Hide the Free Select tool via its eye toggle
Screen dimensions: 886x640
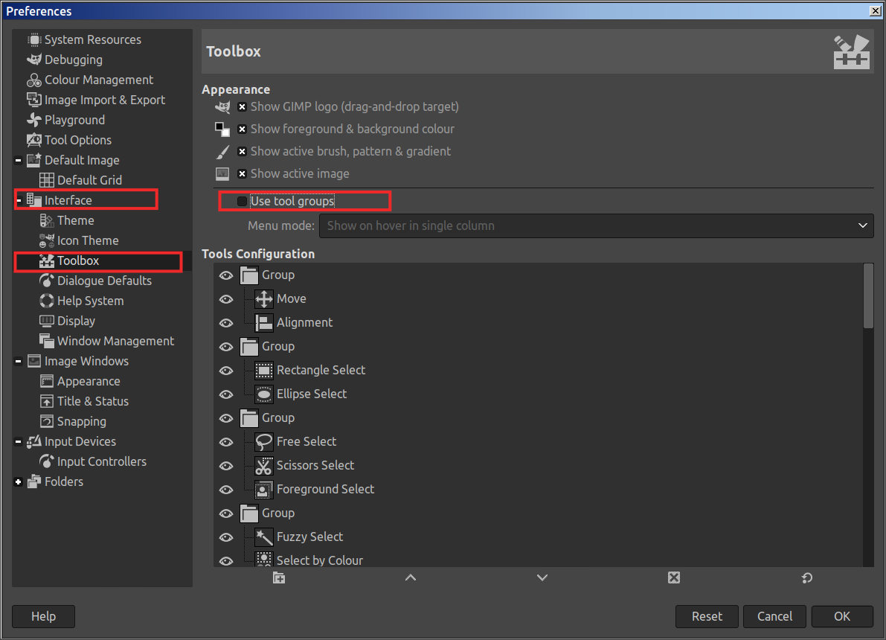tap(225, 441)
